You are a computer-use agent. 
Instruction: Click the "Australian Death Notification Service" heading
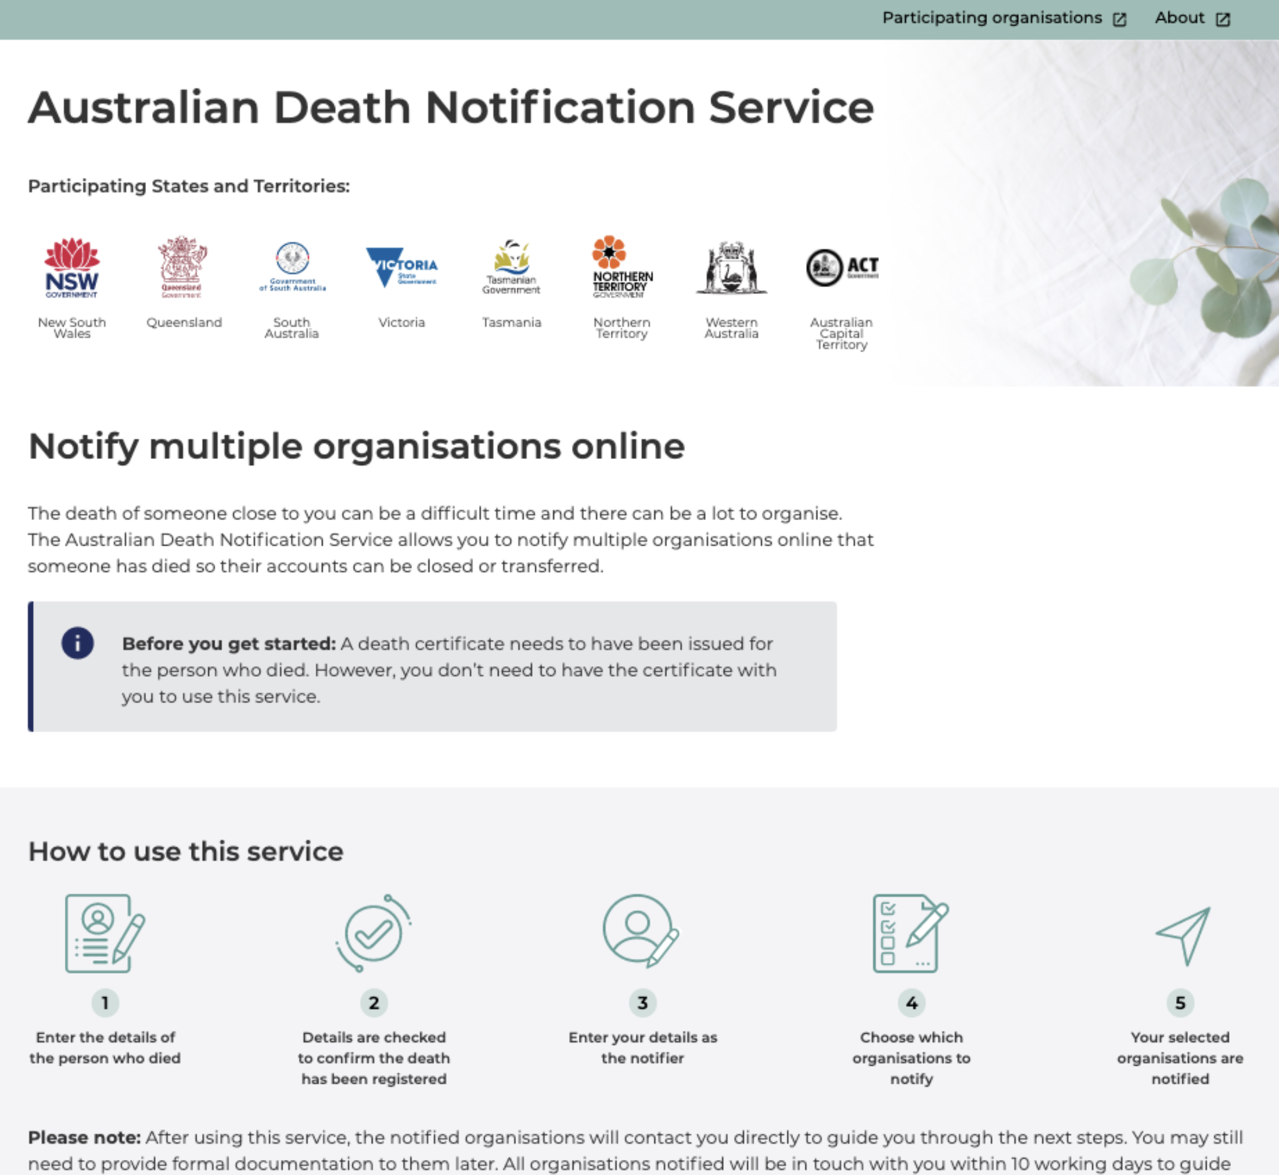click(451, 107)
